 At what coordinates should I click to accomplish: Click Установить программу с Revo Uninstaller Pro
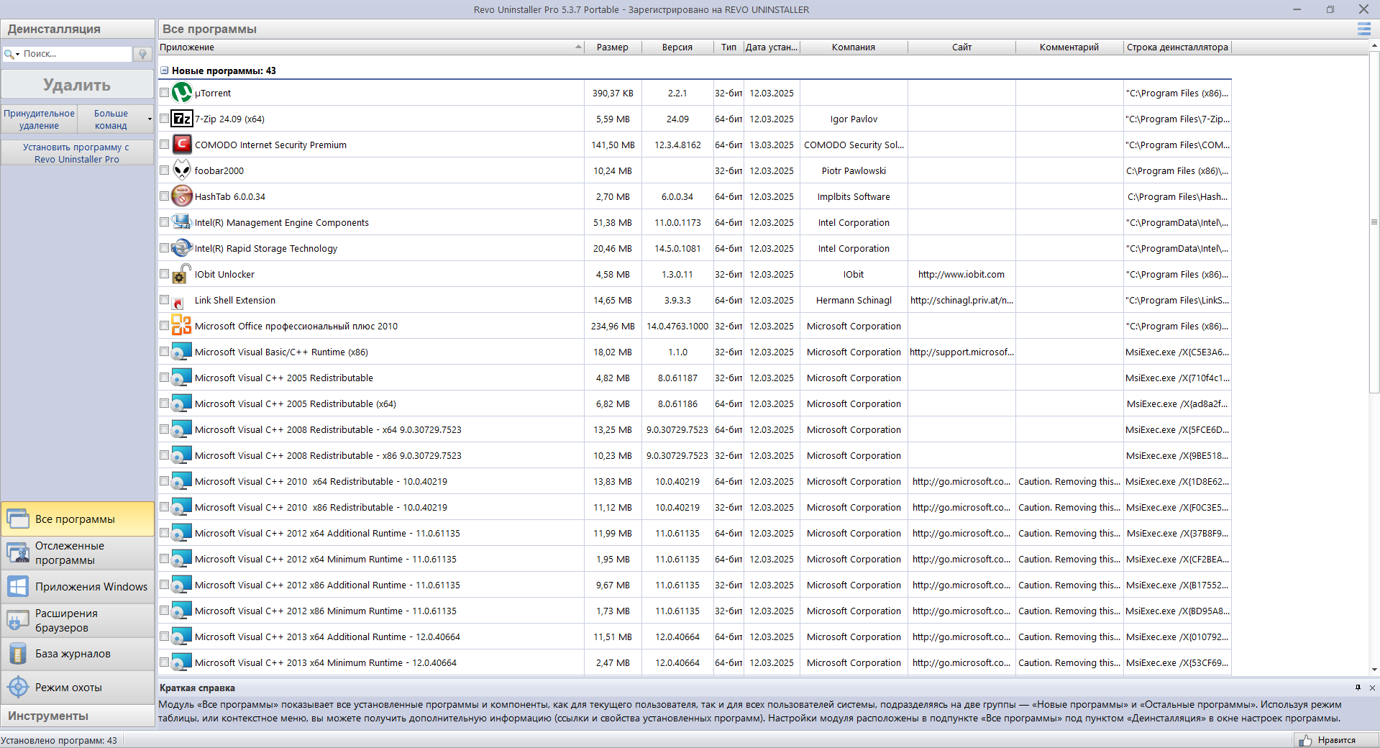pyautogui.click(x=77, y=153)
